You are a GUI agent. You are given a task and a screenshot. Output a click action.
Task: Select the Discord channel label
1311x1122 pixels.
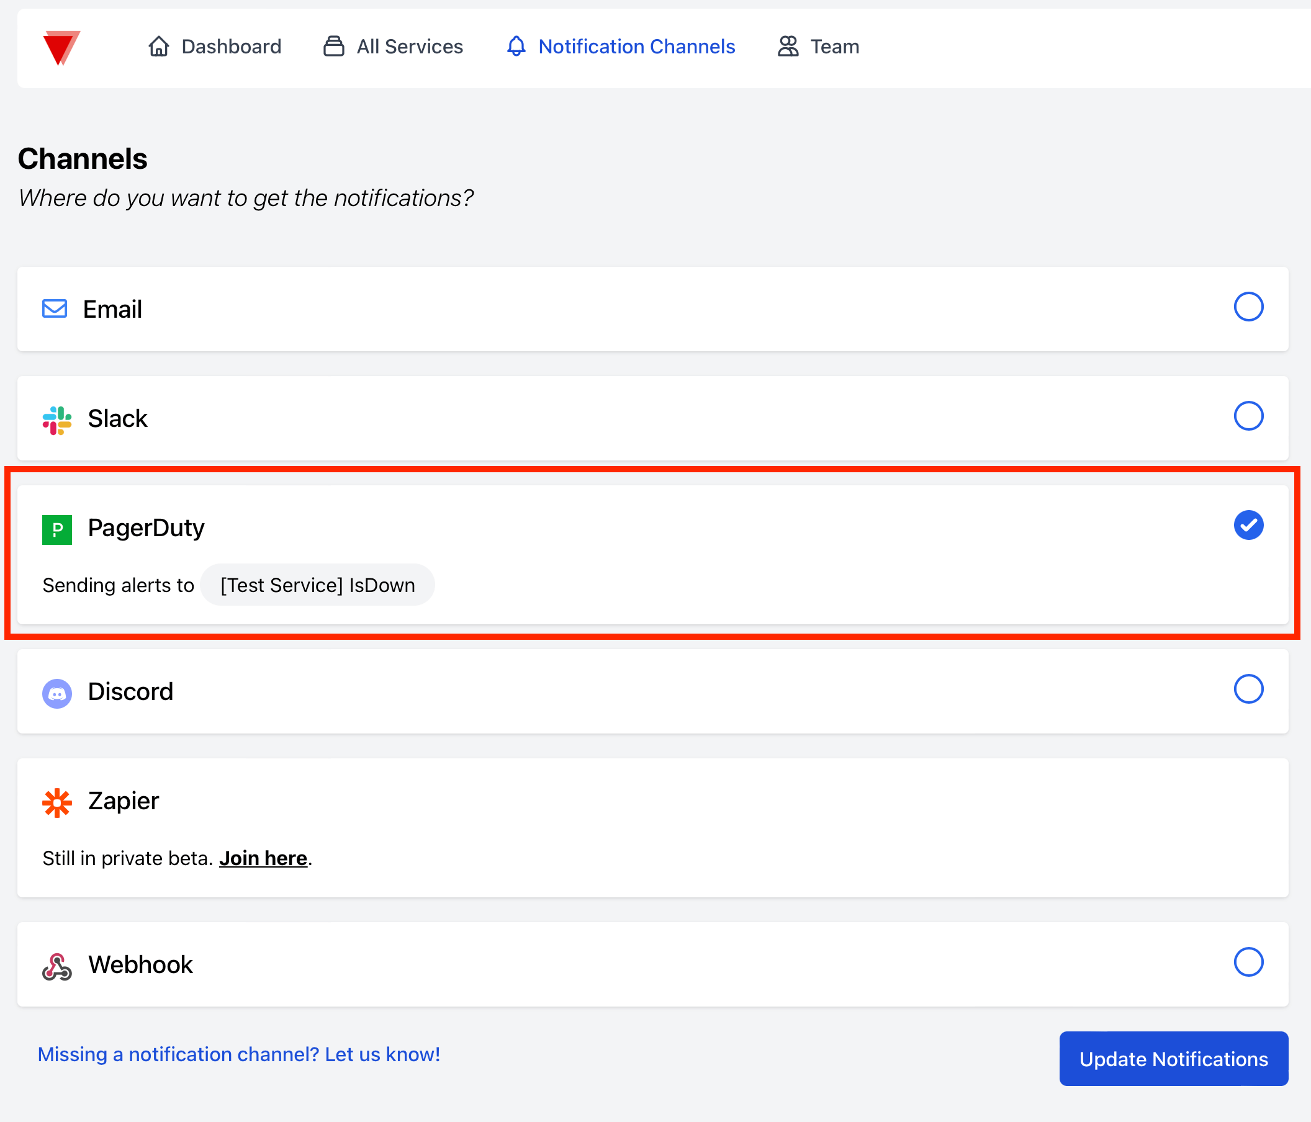130,692
